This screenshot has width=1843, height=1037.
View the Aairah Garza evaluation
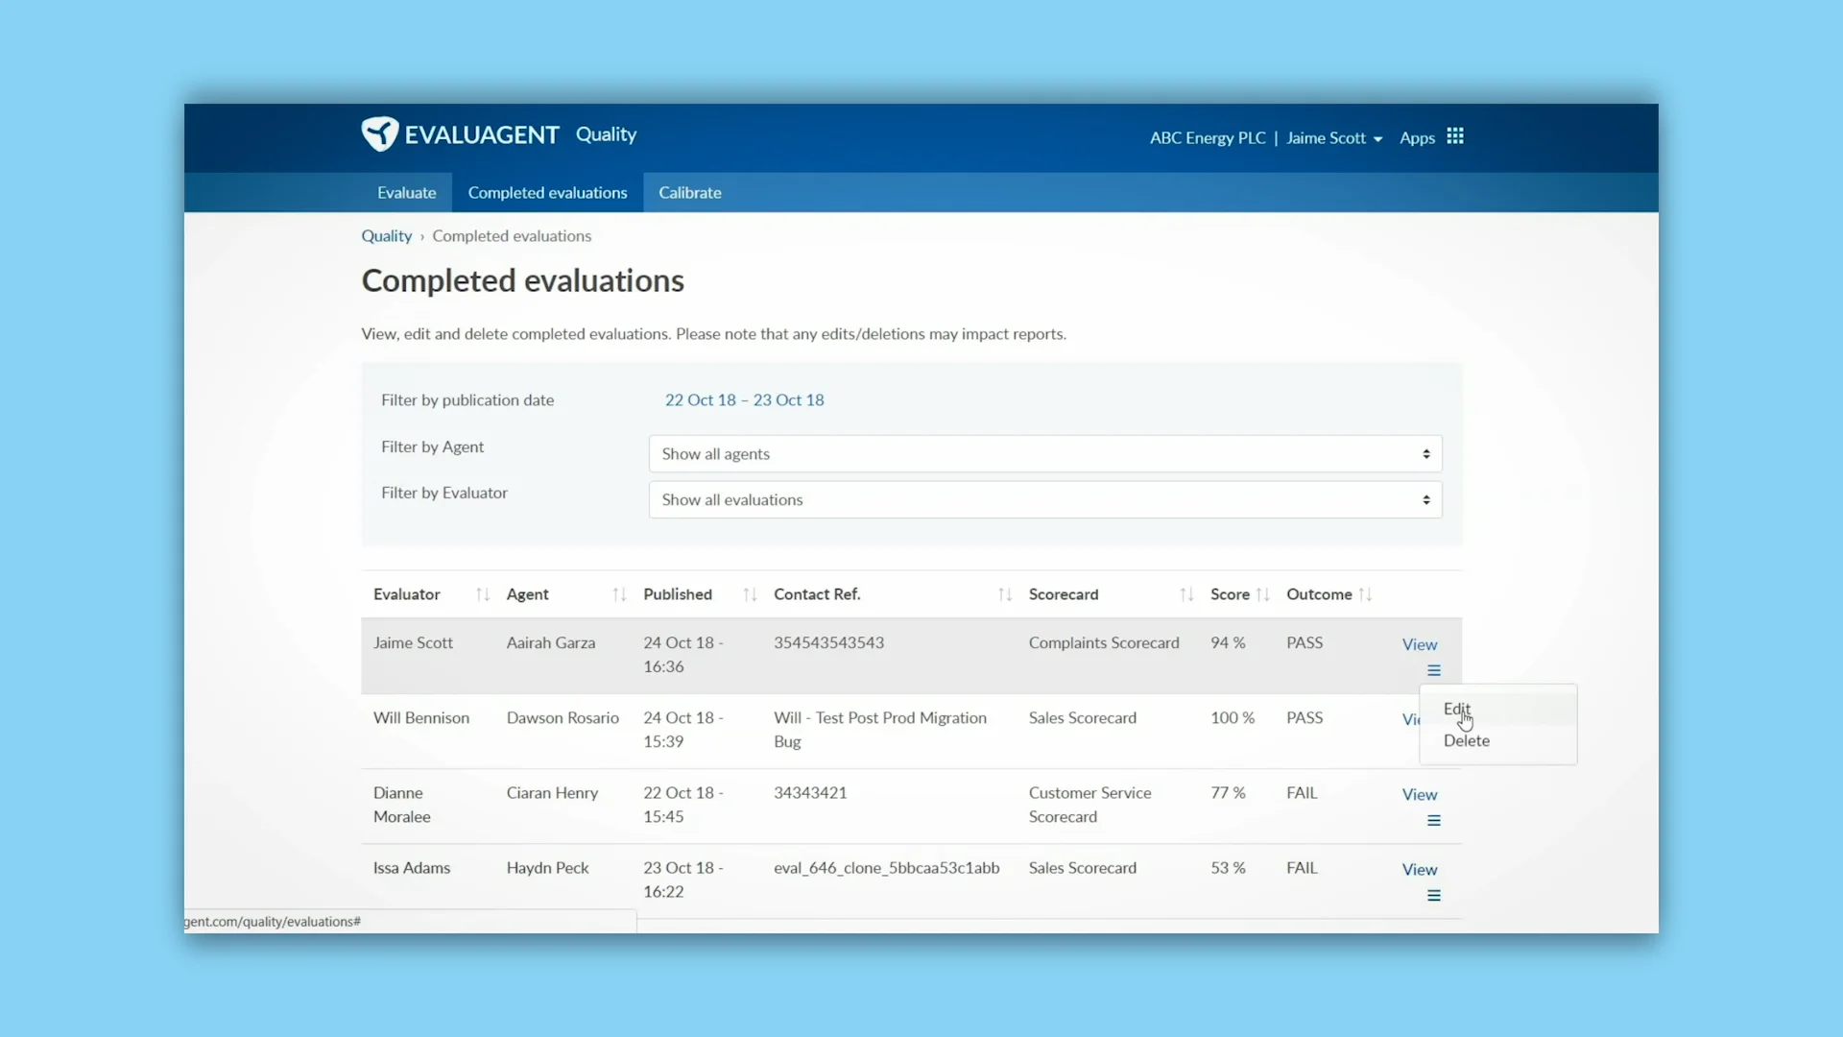[1419, 644]
